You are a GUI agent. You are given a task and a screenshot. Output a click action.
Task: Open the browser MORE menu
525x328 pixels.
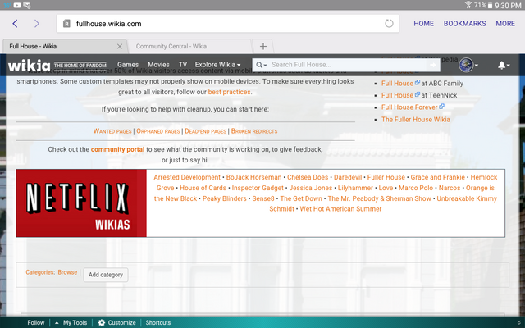click(x=505, y=24)
